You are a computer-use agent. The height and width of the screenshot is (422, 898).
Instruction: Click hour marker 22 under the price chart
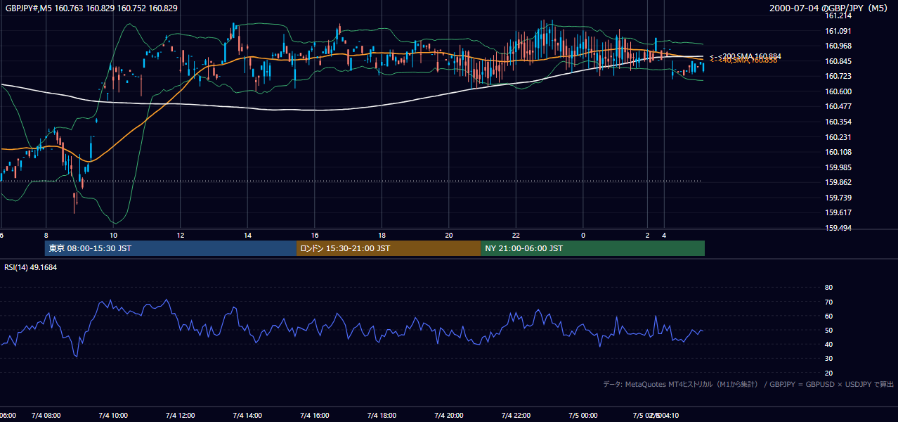(x=516, y=235)
